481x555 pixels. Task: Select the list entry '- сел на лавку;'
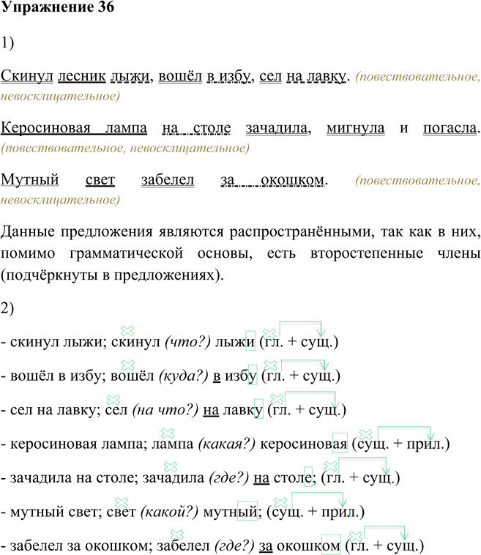tap(51, 409)
